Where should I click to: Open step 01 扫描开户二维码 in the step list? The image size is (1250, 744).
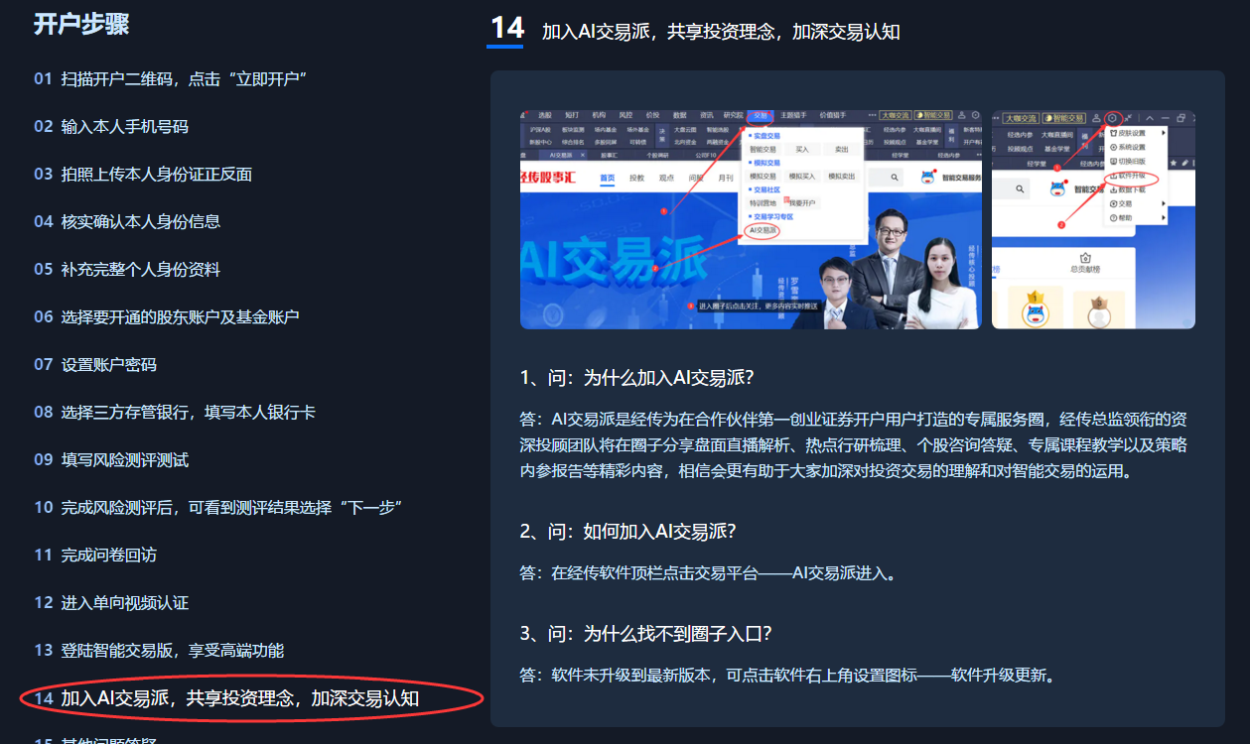coord(169,78)
